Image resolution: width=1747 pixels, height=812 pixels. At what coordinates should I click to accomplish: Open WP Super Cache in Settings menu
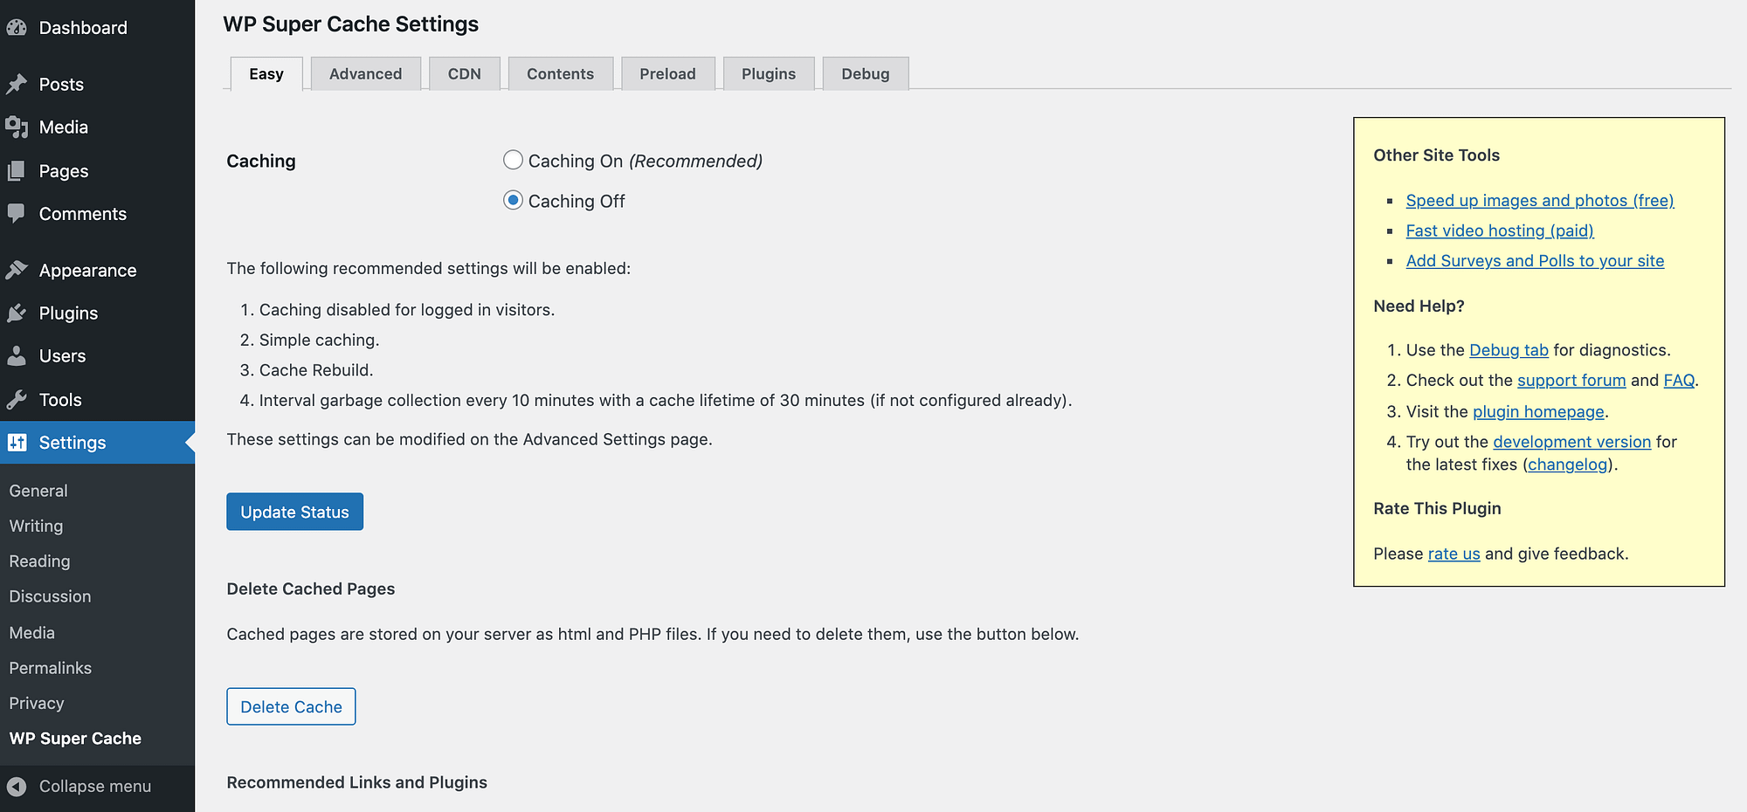[75, 738]
